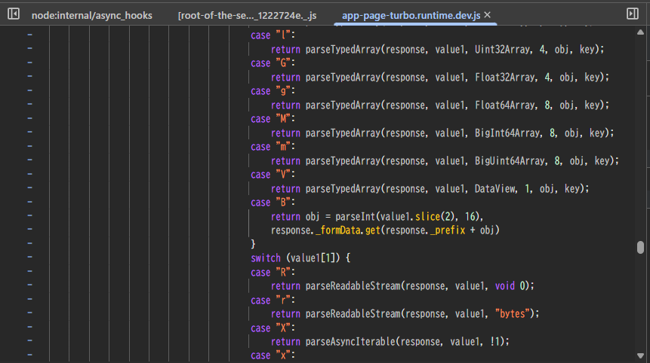The height and width of the screenshot is (363, 650).
Task: Click the BigUint64Array identifier
Action: click(510, 161)
